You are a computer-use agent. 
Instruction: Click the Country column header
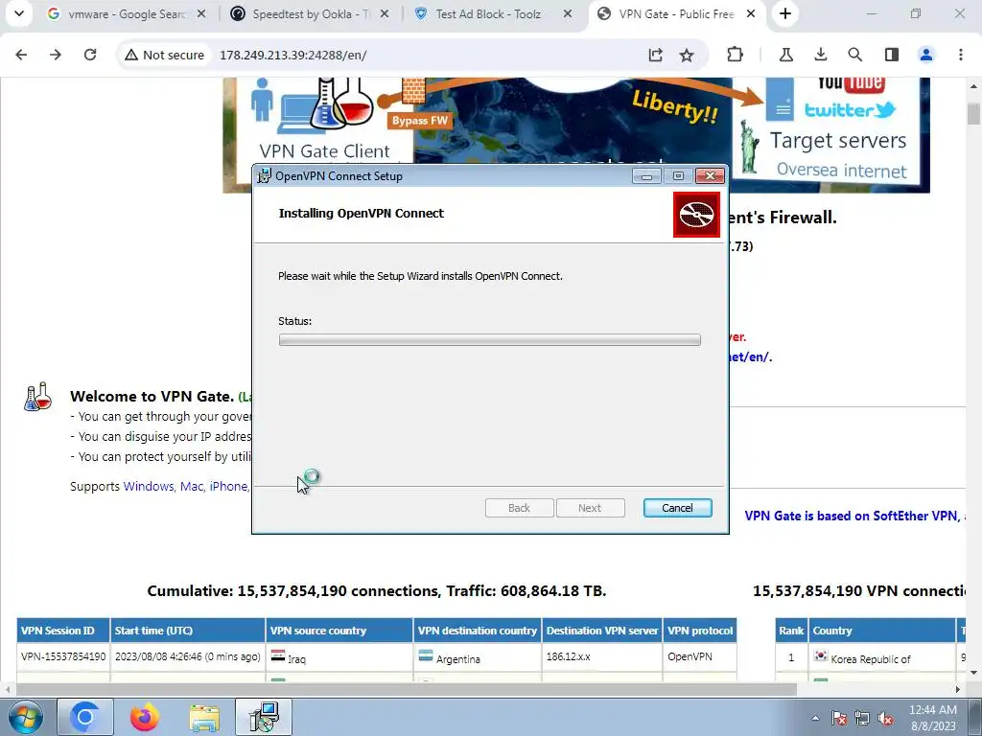(x=882, y=631)
